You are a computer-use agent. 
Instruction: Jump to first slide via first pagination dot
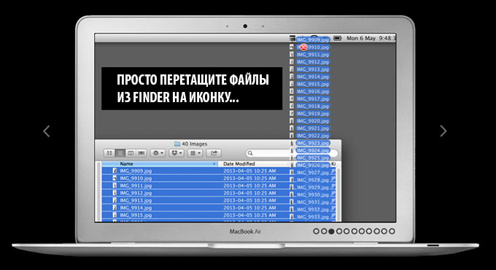pos(316,231)
